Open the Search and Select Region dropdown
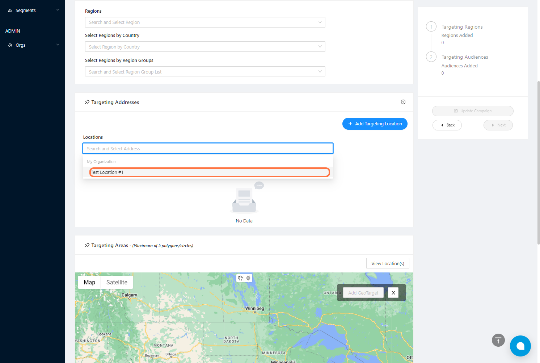540x363 pixels. (205, 22)
